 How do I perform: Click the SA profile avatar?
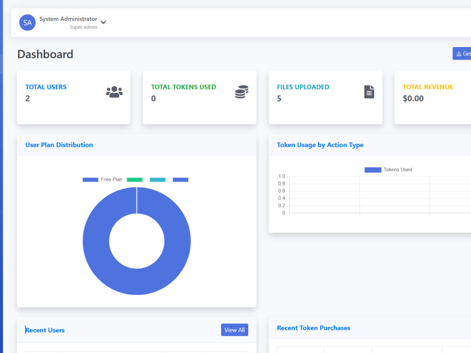coord(27,23)
